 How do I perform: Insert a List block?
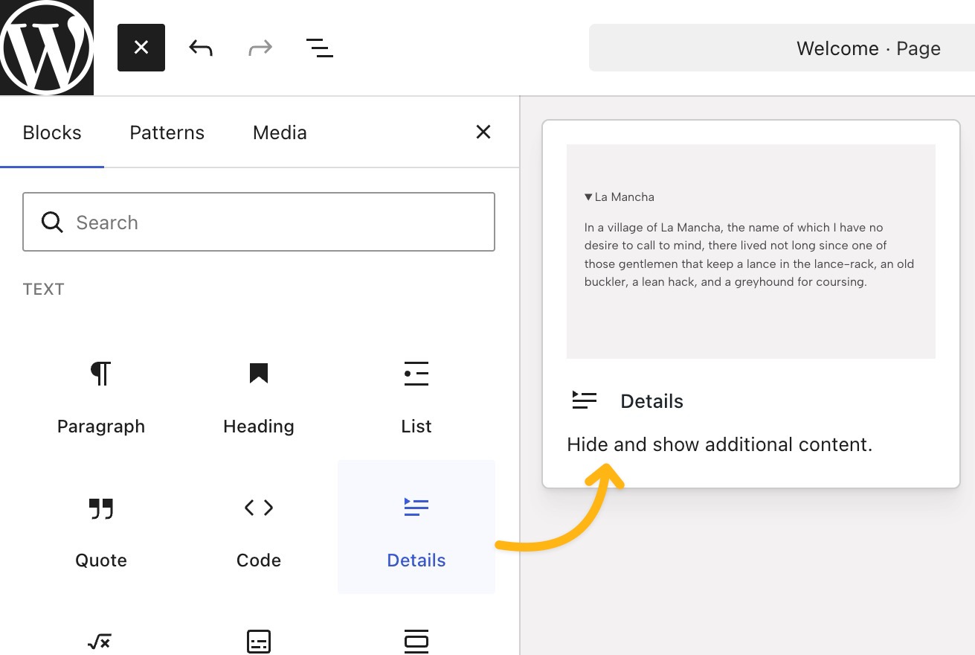[x=416, y=394]
